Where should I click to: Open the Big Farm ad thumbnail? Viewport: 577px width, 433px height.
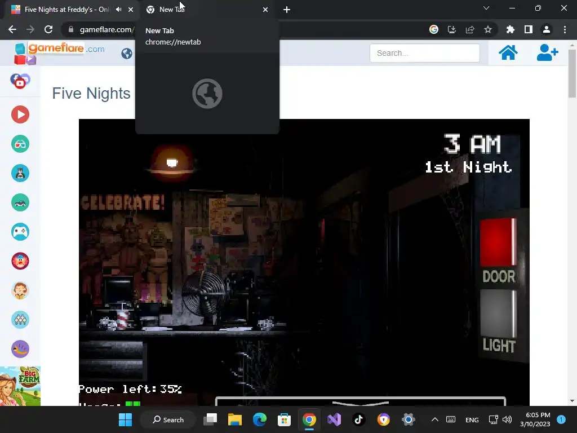coord(20,386)
